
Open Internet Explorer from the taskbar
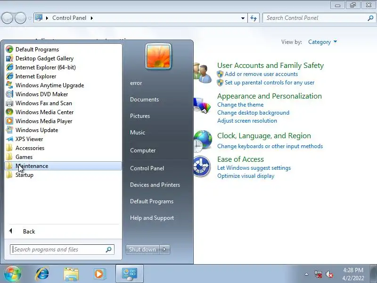[x=42, y=274]
